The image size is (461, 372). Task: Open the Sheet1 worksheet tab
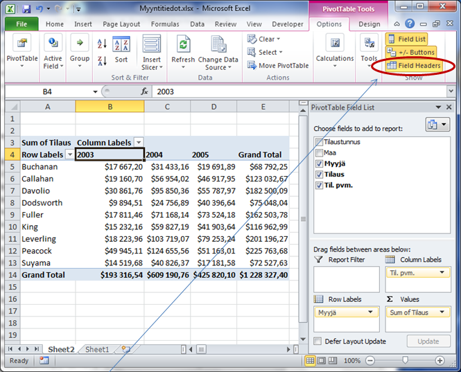point(97,350)
